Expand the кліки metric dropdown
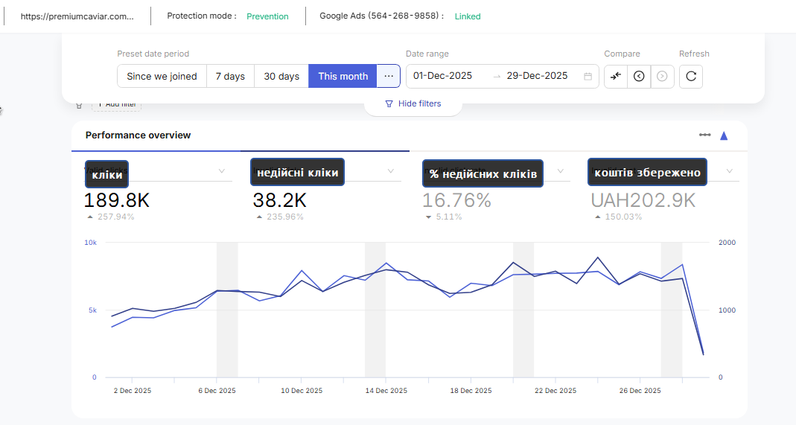This screenshot has width=796, height=425. pos(221,171)
